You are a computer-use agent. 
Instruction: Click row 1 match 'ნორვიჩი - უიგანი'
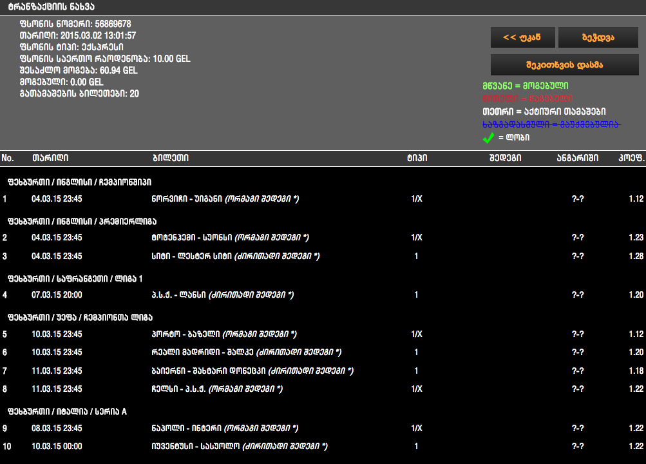tap(187, 198)
